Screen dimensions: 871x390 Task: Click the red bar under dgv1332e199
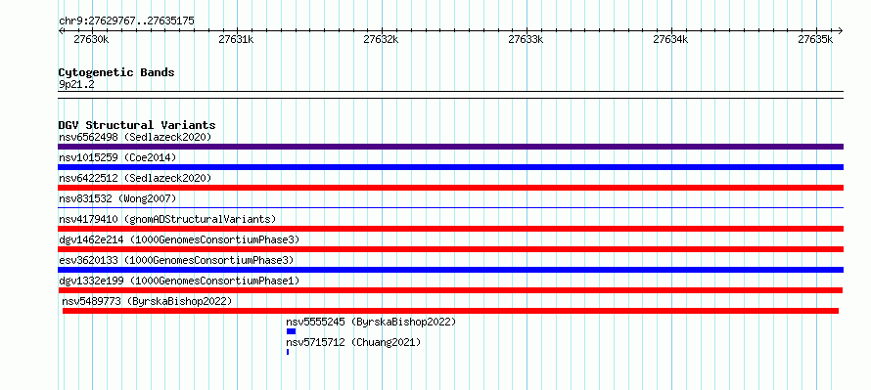(x=450, y=290)
